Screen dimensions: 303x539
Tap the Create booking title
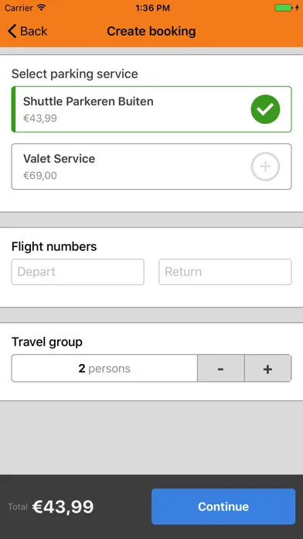tap(151, 31)
